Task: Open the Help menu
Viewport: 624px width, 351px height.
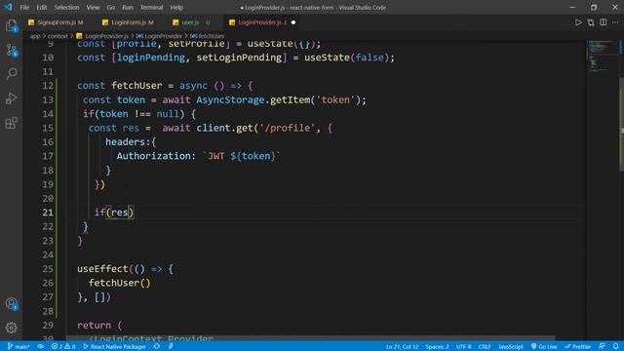Action: [x=176, y=7]
